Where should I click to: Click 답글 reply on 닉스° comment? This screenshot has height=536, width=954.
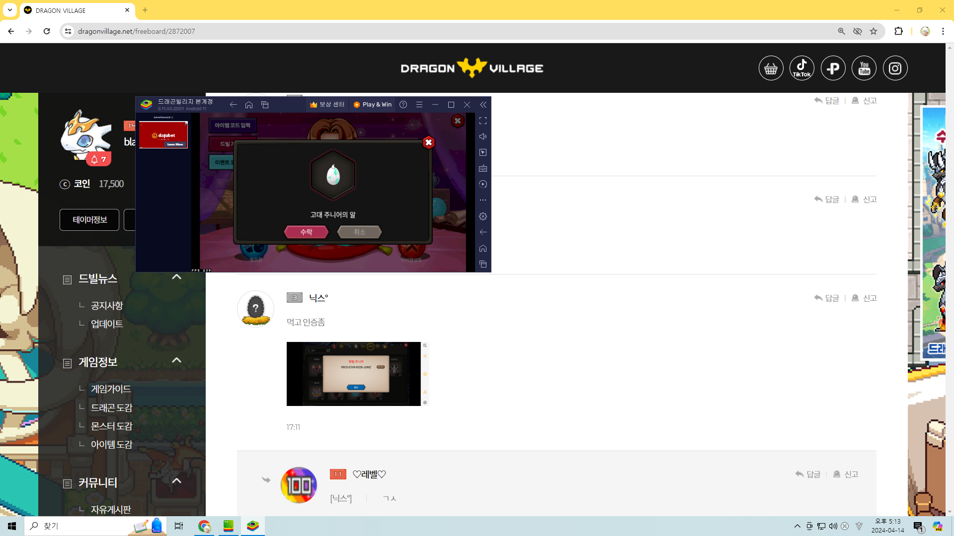pyautogui.click(x=827, y=298)
